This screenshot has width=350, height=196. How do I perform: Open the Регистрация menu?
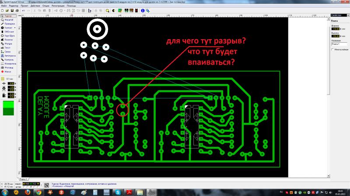coord(58,6)
